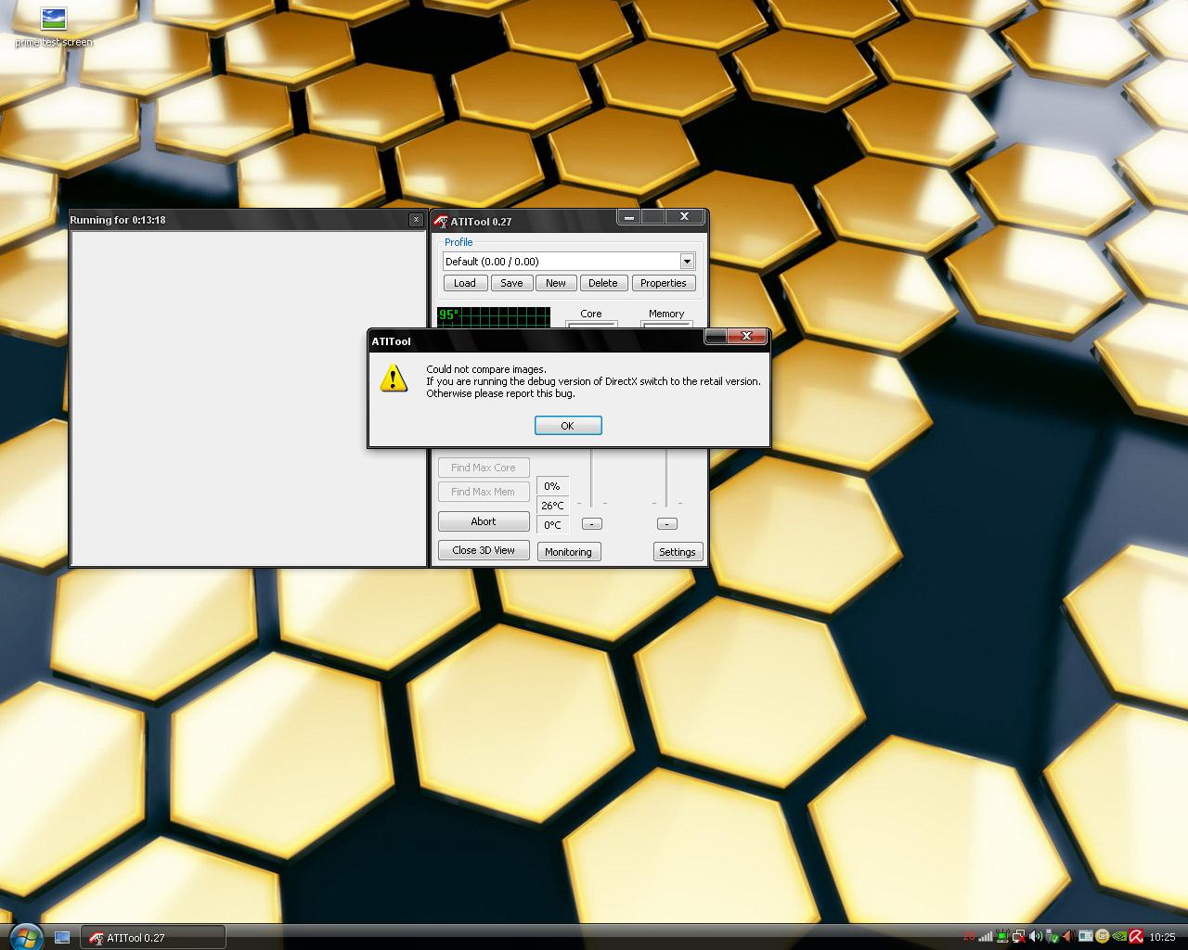Click the Load profile button
Image resolution: width=1188 pixels, height=950 pixels.
[x=465, y=283]
